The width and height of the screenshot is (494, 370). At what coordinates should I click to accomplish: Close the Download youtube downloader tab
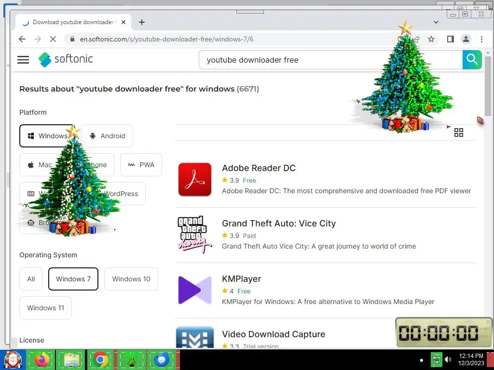[123, 22]
